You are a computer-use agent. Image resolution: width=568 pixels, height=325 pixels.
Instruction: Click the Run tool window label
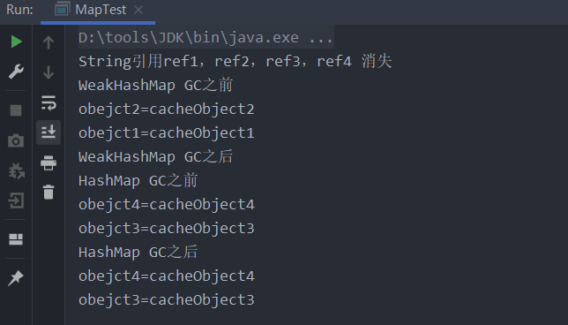pyautogui.click(x=19, y=10)
